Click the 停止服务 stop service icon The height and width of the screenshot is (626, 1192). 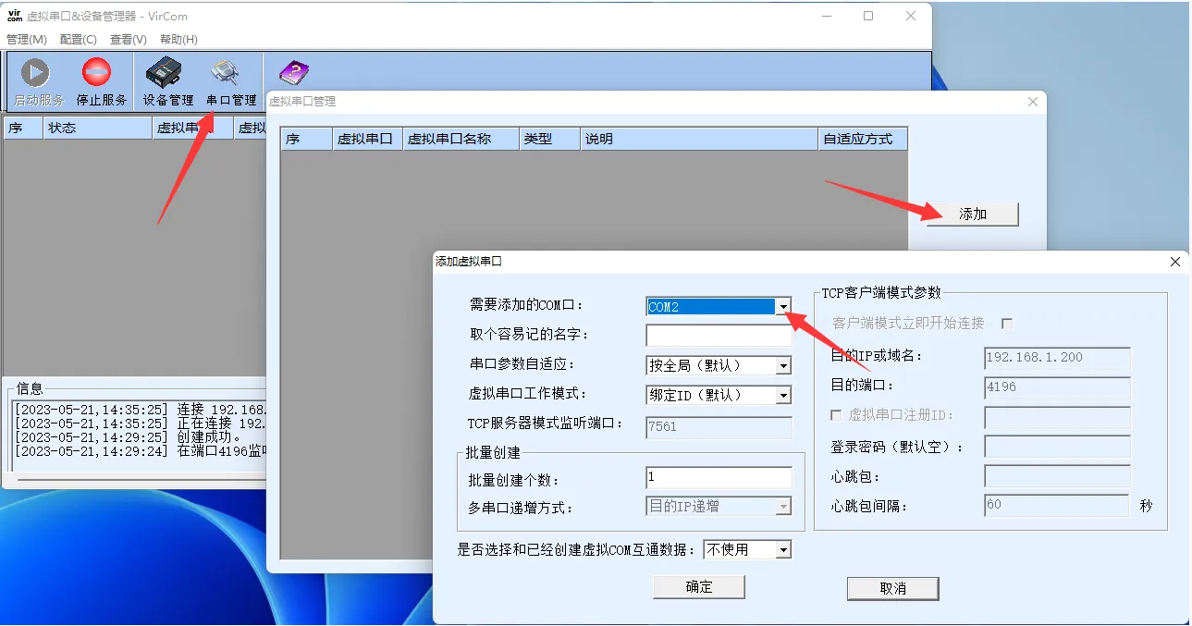coord(97,80)
